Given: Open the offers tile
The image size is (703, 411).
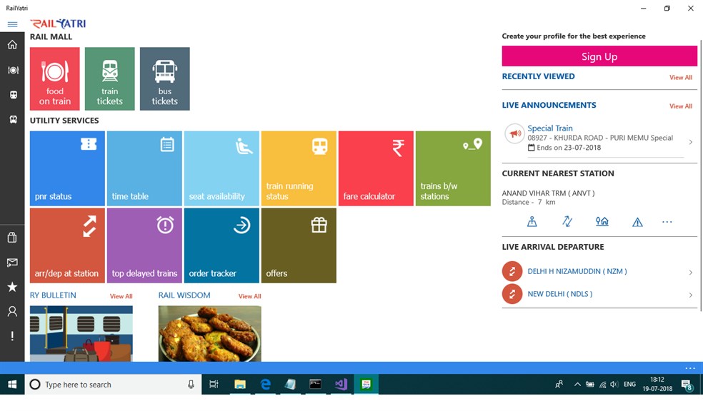Looking at the screenshot, I should [299, 245].
